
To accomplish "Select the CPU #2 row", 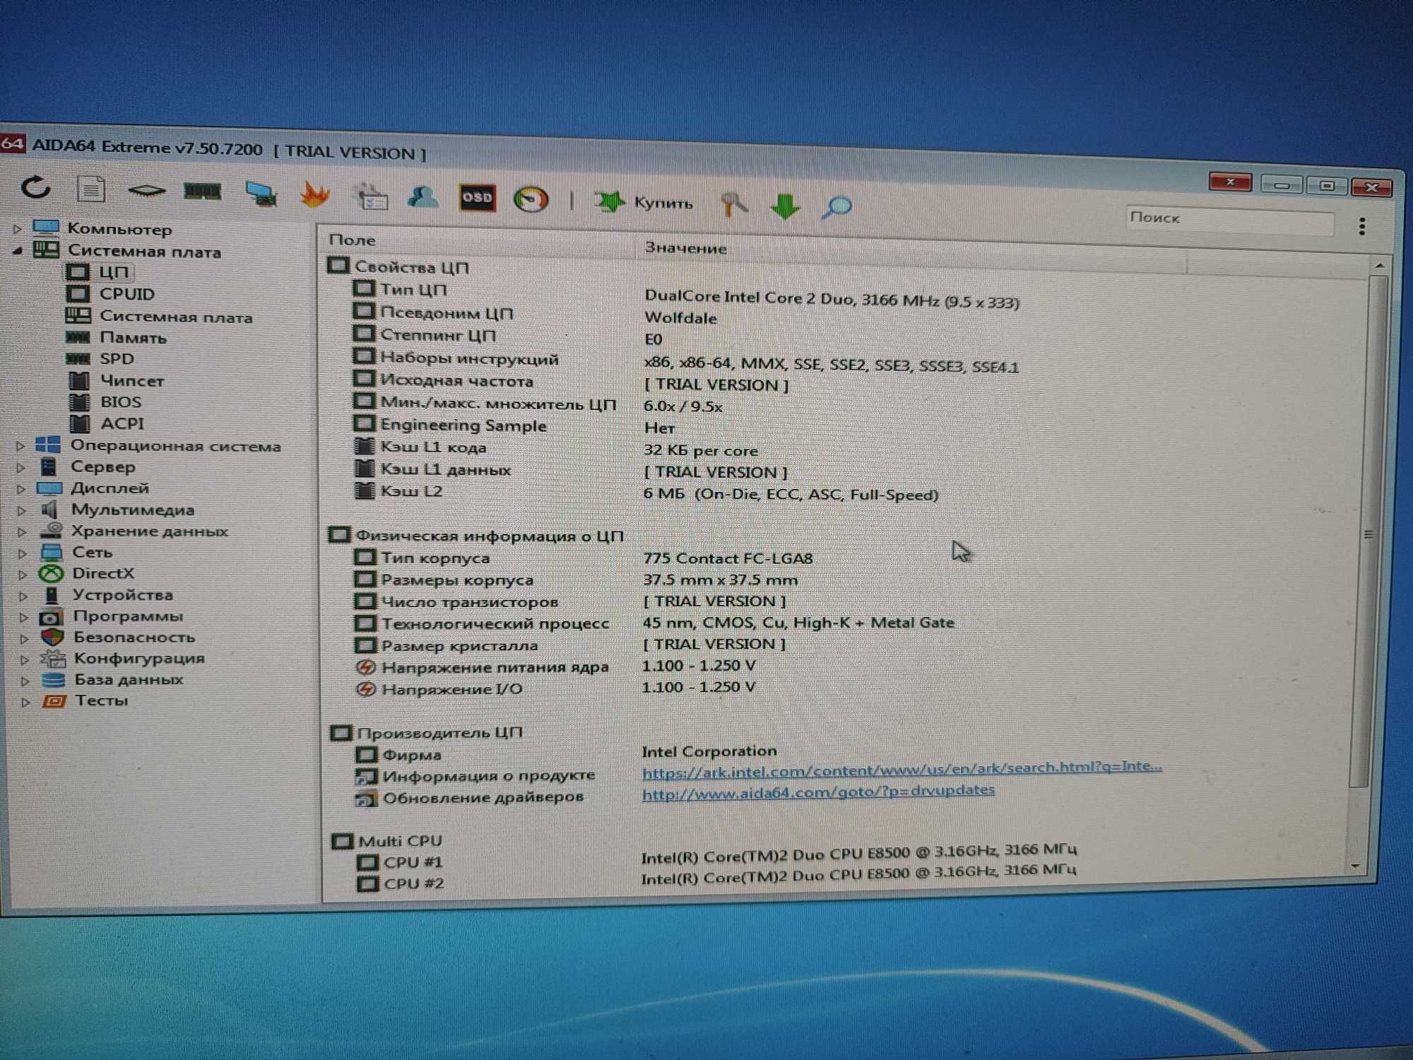I will pos(715,878).
